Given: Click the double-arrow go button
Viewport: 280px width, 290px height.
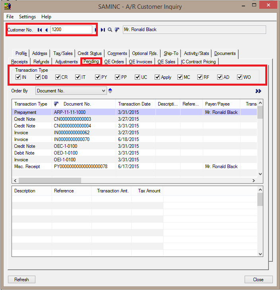Looking at the screenshot, I should pyautogui.click(x=259, y=91).
